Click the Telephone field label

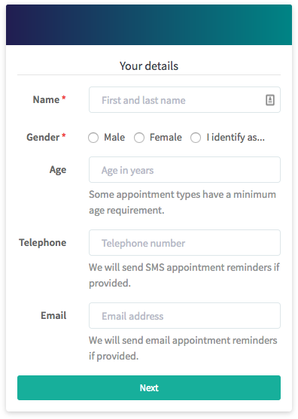click(42, 243)
